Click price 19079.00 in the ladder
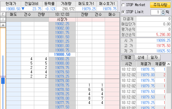 tap(62, 81)
